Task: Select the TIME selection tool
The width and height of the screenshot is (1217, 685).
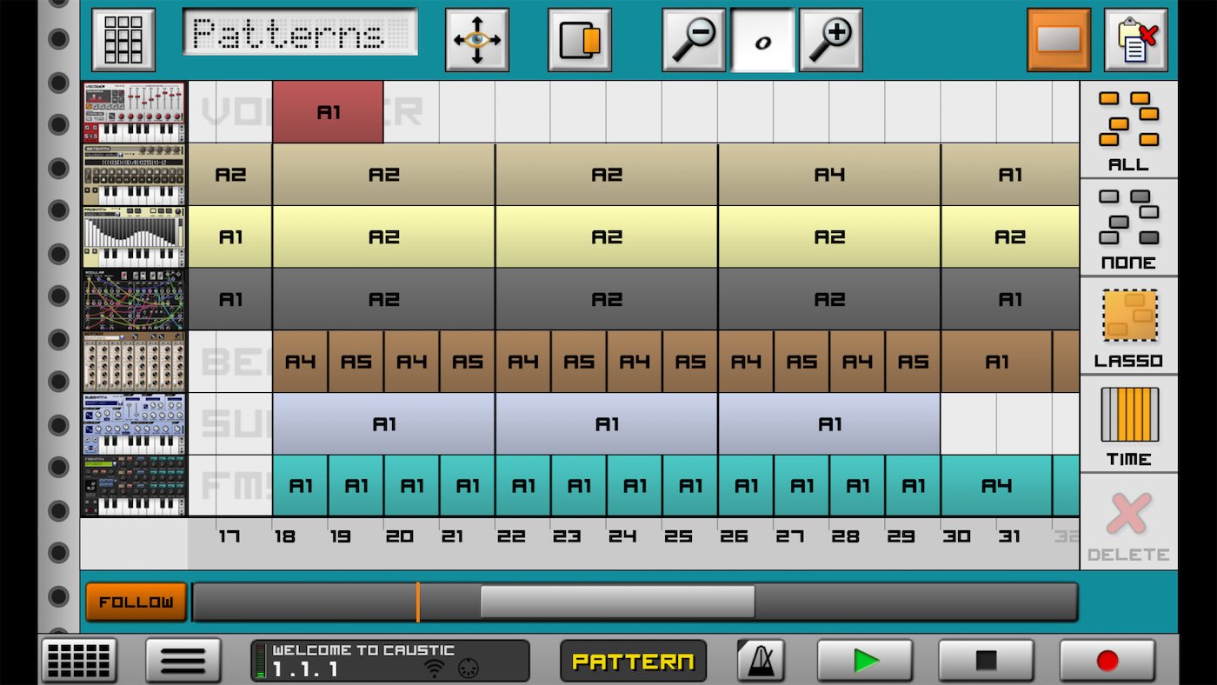Action: 1127,426
